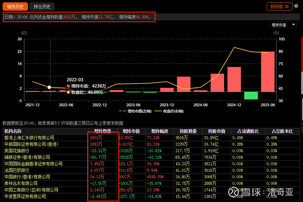Viewport: 303px width, 202px height.
Task: Click the 19.74亿 holding value cell
Action: point(211,145)
